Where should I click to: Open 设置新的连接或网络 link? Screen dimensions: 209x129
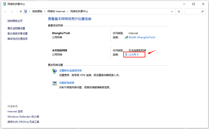[70, 71]
